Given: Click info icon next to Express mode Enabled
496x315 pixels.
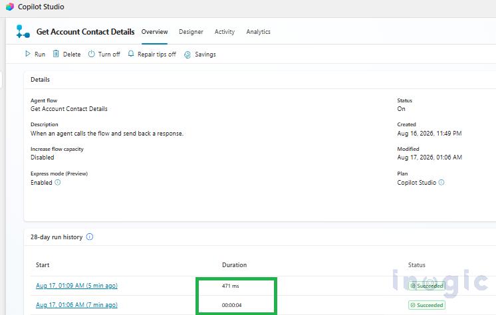Looking at the screenshot, I should point(58,183).
